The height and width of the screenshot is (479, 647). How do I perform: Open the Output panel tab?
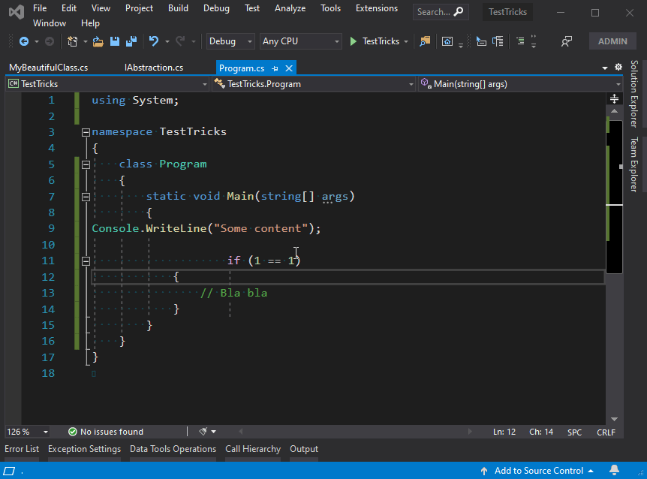[304, 449]
